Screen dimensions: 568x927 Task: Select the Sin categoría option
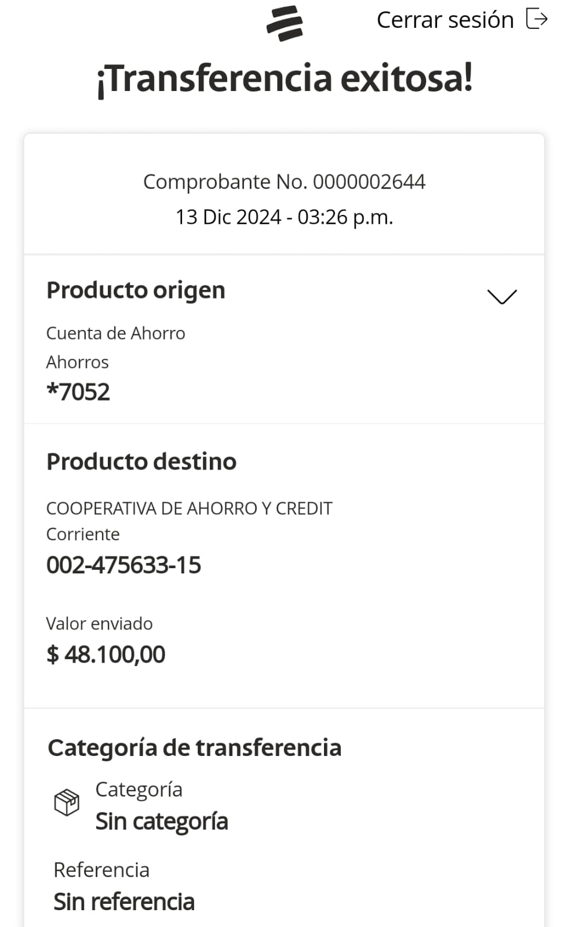(162, 821)
